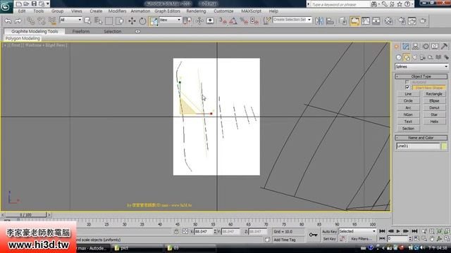This screenshot has width=451, height=253.
Task: Select the Select by Name tool
Action: tap(98, 20)
